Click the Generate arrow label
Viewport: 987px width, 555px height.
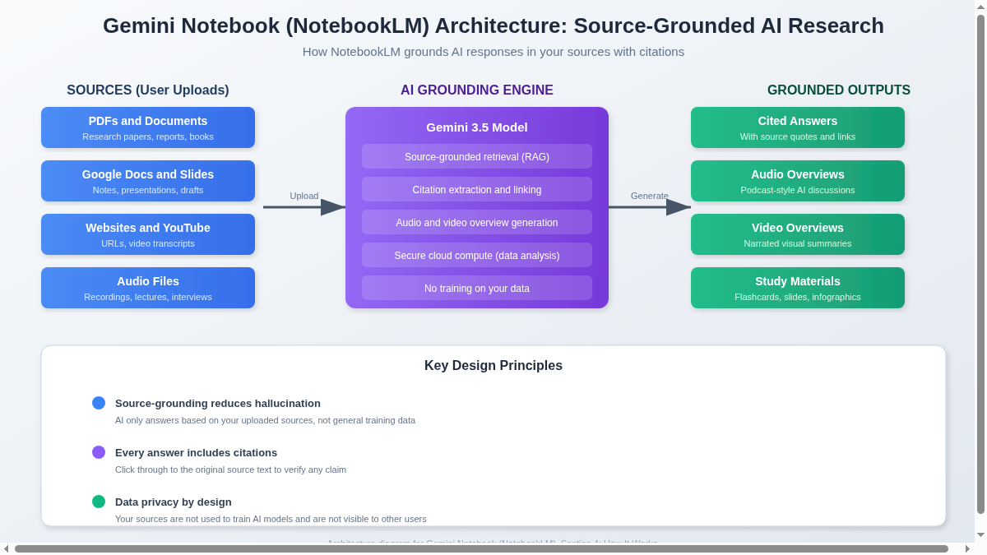pyautogui.click(x=650, y=196)
